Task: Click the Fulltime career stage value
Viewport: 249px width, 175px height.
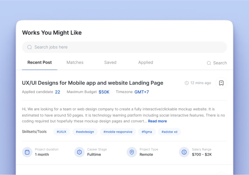Action: (x=94, y=154)
